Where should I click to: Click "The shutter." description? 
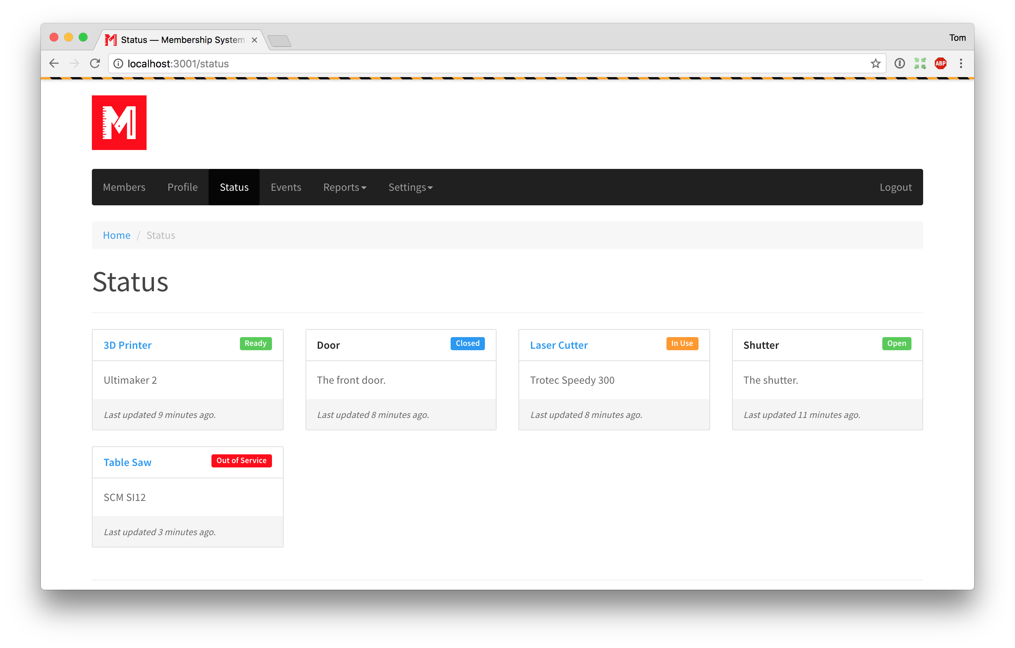770,380
